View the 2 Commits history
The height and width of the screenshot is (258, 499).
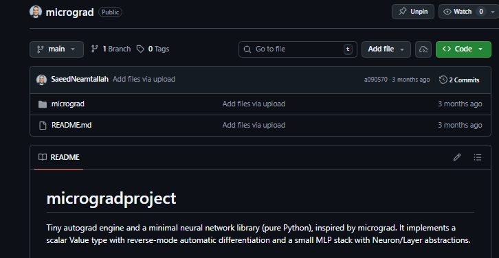[x=459, y=80]
